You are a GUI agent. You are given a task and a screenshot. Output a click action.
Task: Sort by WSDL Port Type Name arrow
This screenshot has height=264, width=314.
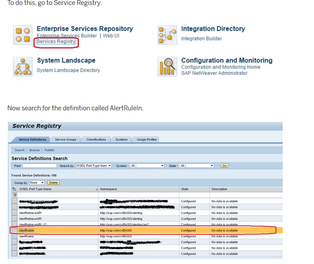point(97,189)
